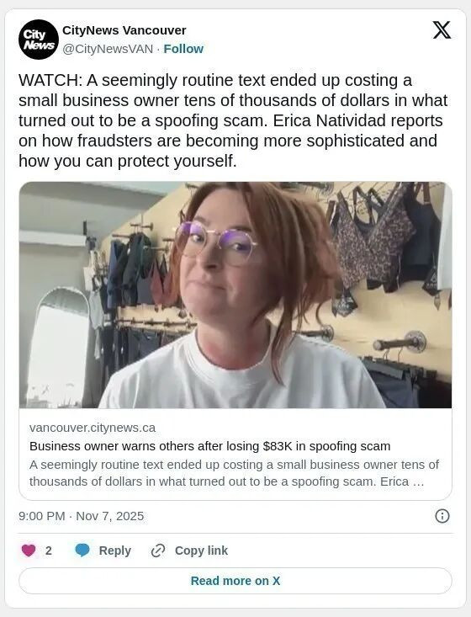Open the headline about the $83K spoofing scam
Screen dimensions: 471x617
click(x=210, y=446)
